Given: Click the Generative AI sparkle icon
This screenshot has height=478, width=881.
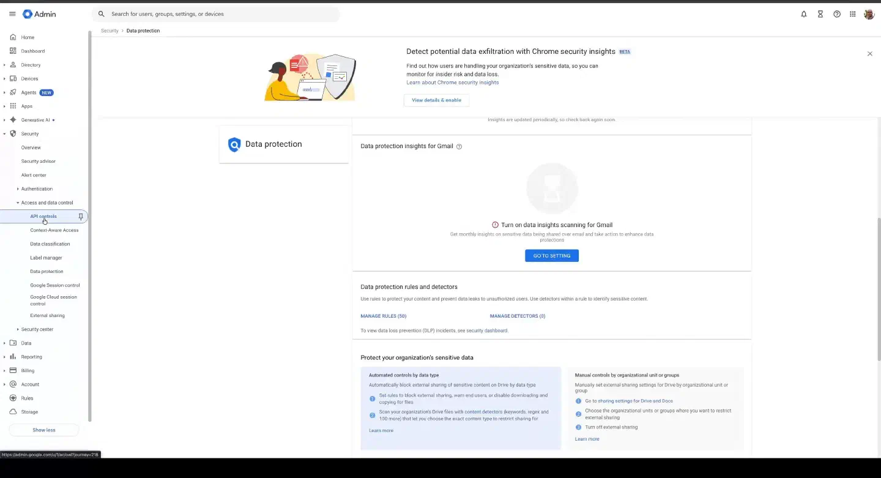Looking at the screenshot, I should (13, 120).
